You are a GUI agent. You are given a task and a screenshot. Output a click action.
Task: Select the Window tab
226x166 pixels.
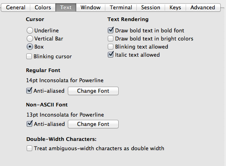(x=90, y=8)
